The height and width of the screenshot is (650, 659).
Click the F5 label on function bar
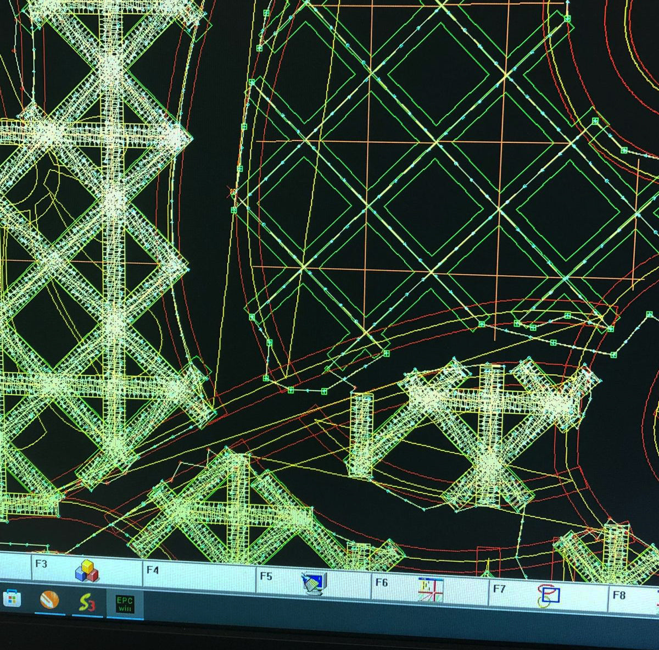(x=266, y=576)
